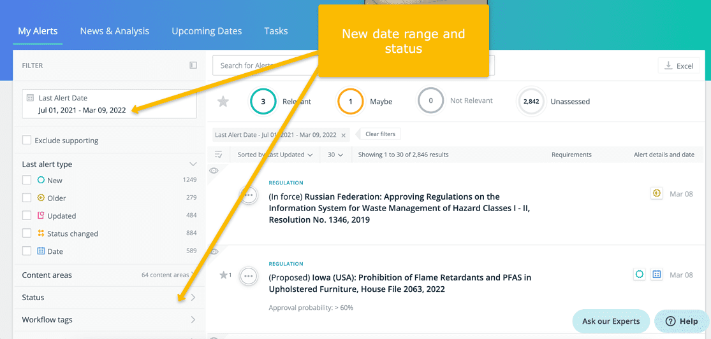The image size is (711, 339).
Task: Open the Upcoming Dates tab
Action: 207,31
